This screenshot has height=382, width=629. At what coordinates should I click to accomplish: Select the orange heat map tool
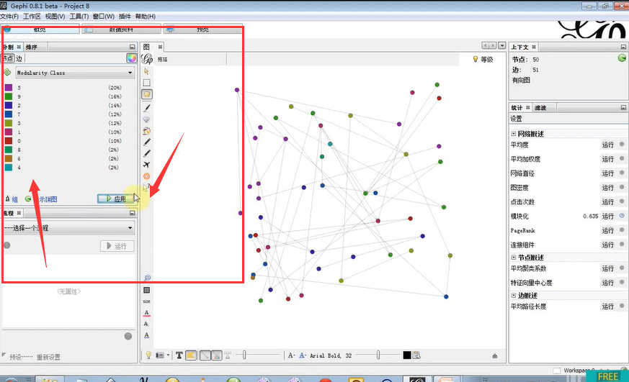[x=147, y=176]
